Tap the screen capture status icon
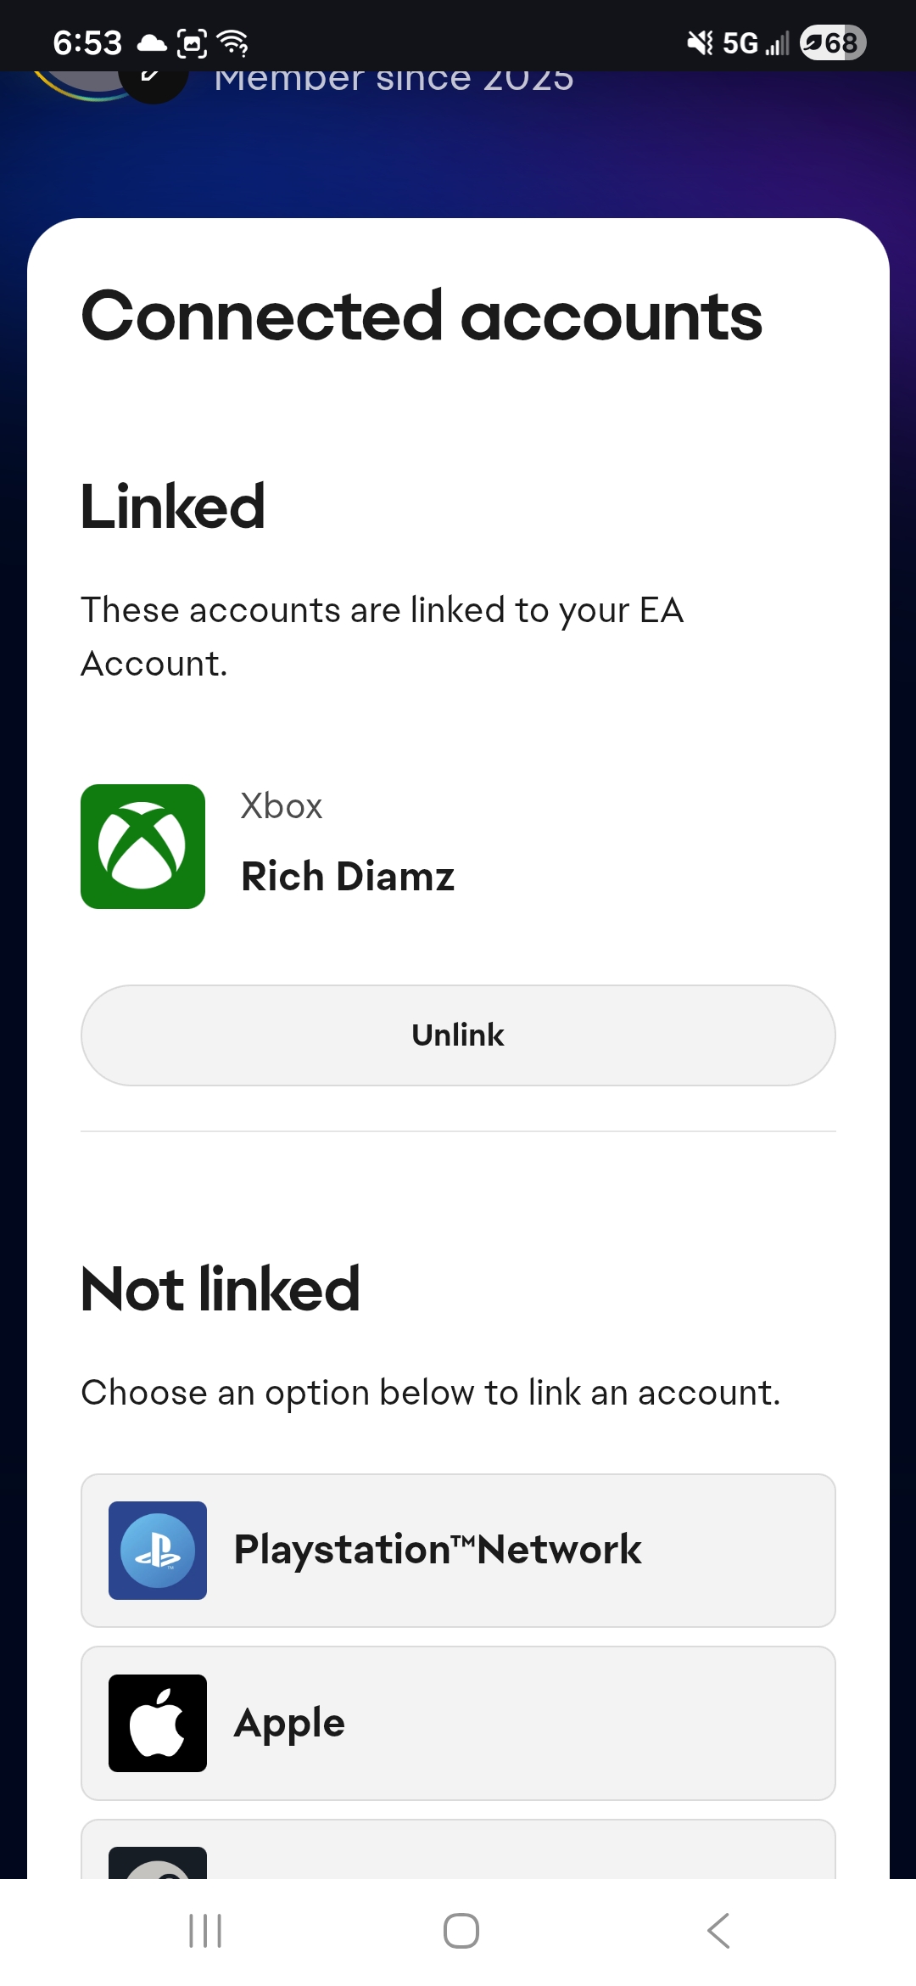916x1986 pixels. tap(192, 42)
